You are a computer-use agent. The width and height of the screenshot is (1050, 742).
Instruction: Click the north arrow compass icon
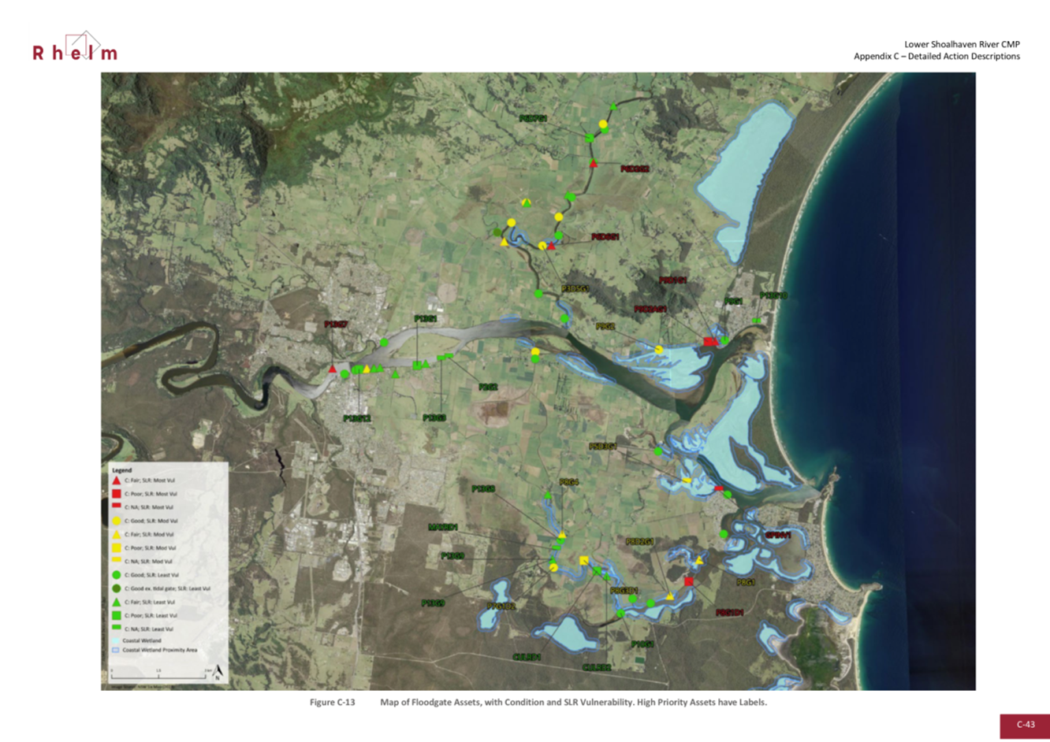pos(218,672)
